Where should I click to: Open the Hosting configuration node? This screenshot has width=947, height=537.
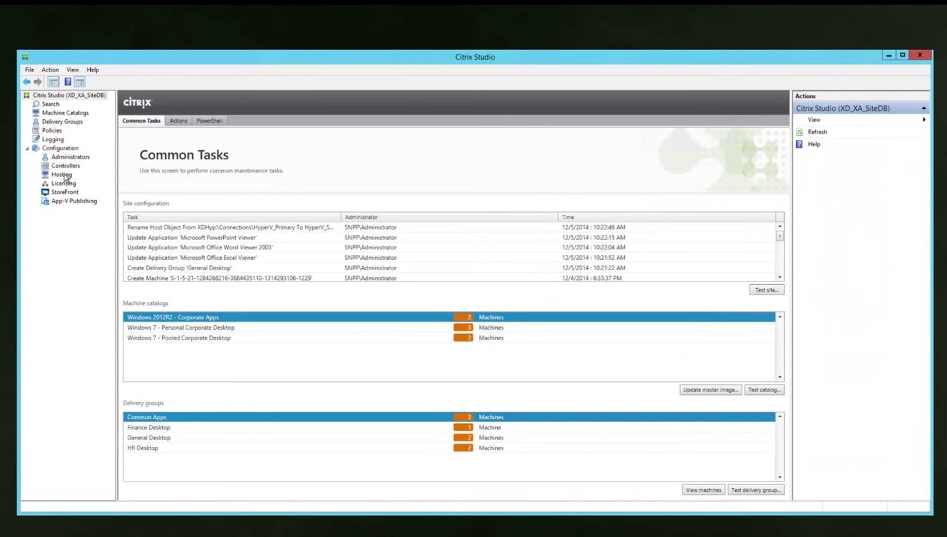click(62, 174)
